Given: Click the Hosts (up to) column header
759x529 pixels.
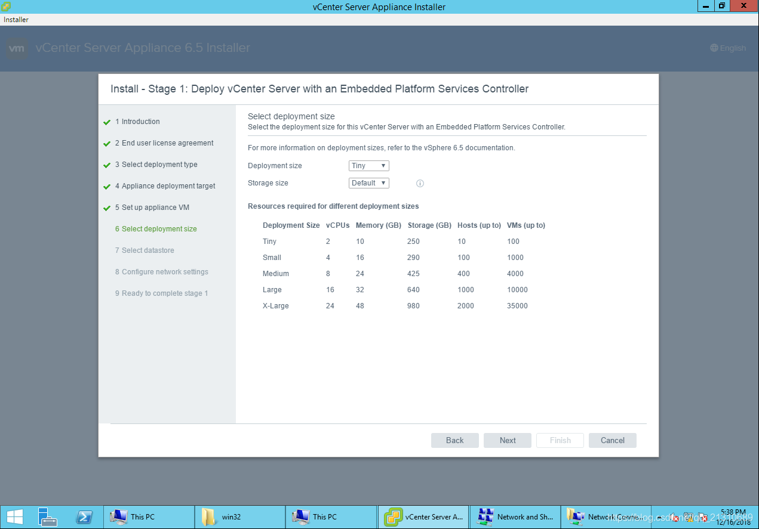Looking at the screenshot, I should pyautogui.click(x=480, y=225).
